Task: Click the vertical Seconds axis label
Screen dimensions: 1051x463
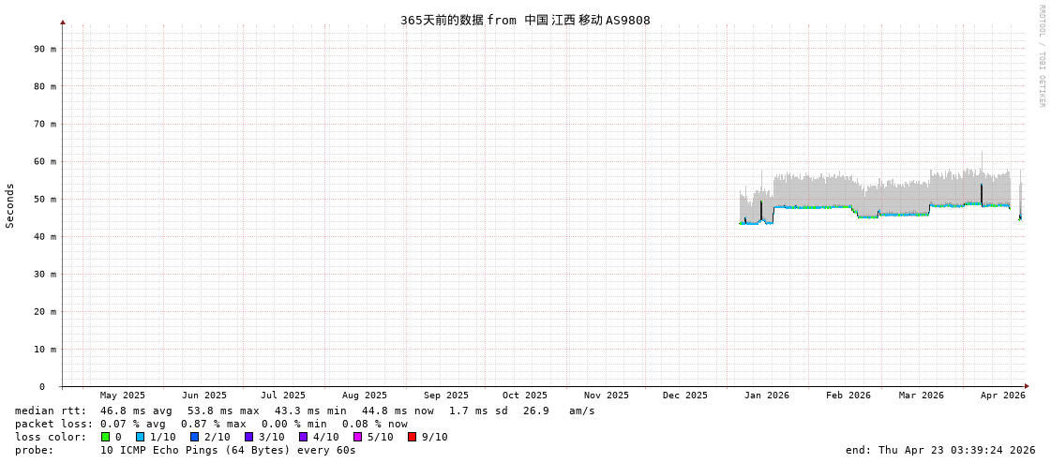Action: [10, 205]
